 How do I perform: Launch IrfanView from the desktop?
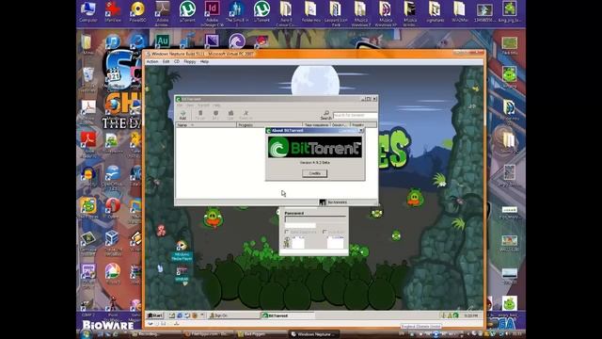pyautogui.click(x=113, y=11)
